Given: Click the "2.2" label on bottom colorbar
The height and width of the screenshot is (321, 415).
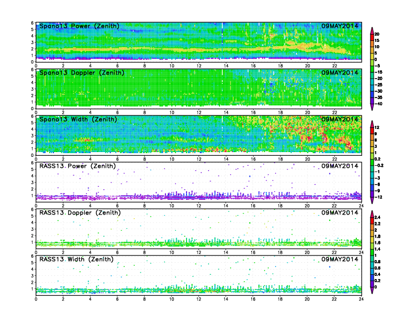Looking at the screenshot, I should pos(377,224).
